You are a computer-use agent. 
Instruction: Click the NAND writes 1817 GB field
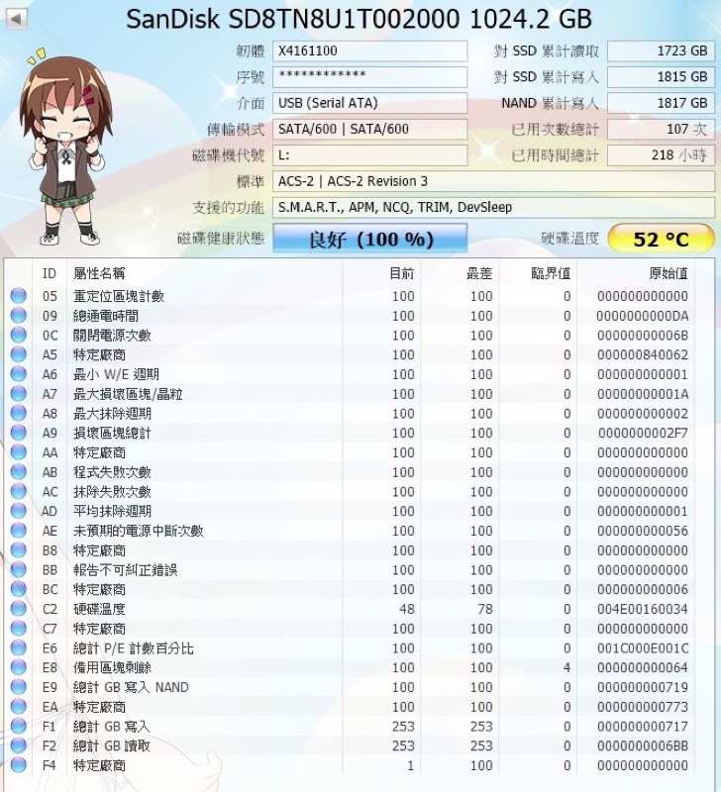[x=661, y=103]
